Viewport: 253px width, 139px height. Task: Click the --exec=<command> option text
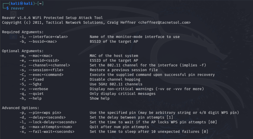pyautogui.click(x=46, y=75)
